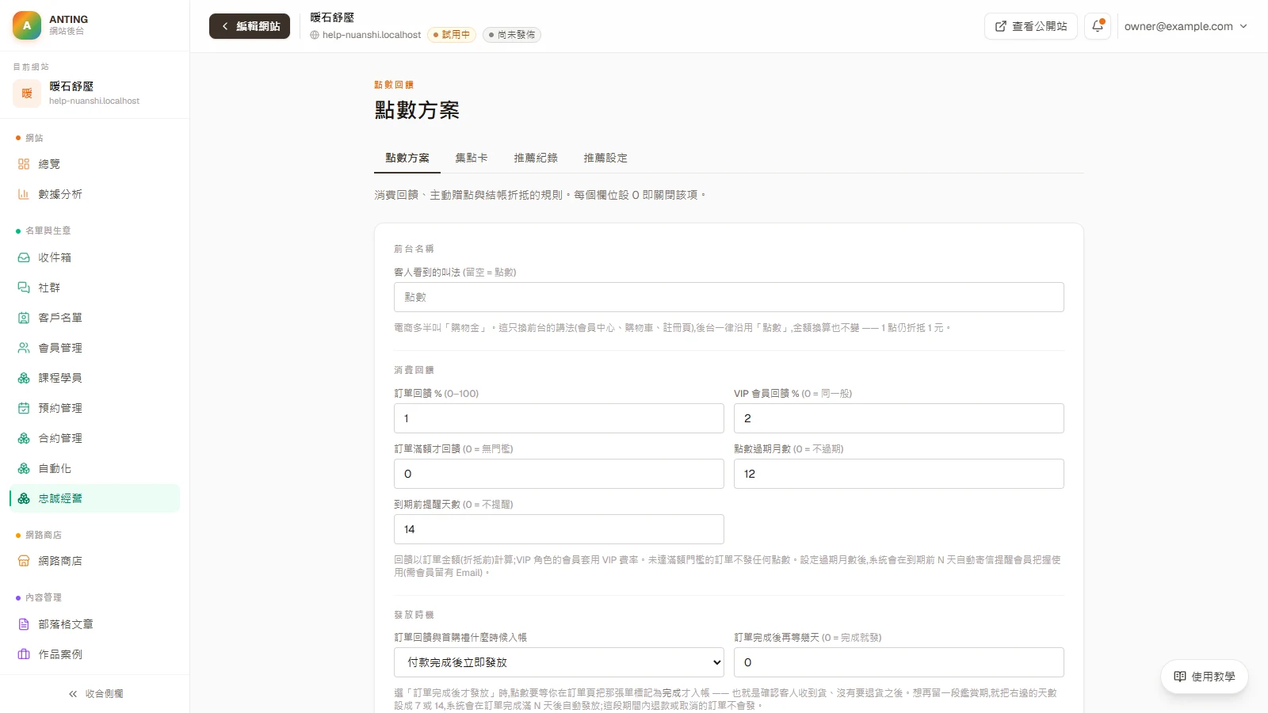Open the 作品案例 portfolio icon

coord(24,654)
